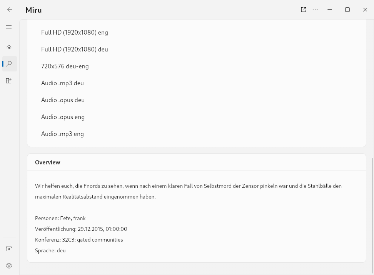
Task: Play Audio .mp3 eng entry
Action: click(x=196, y=134)
